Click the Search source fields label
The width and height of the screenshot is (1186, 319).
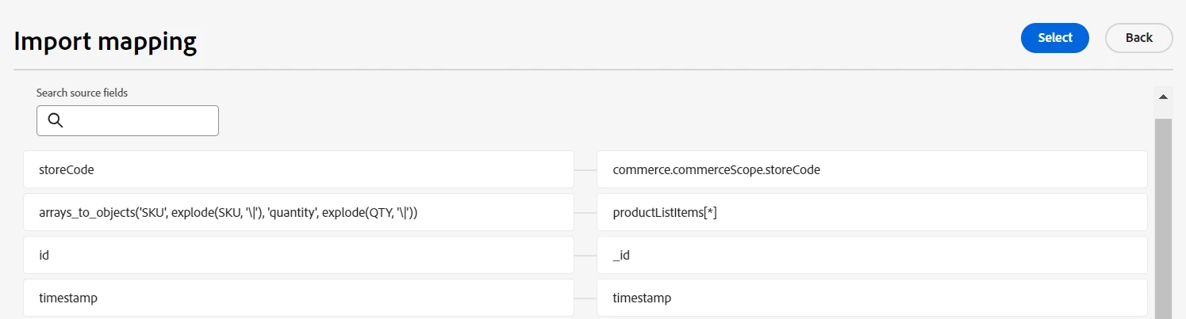(82, 93)
